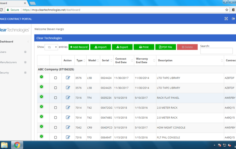
Task: Open the Security menu item
Action: [4, 73]
